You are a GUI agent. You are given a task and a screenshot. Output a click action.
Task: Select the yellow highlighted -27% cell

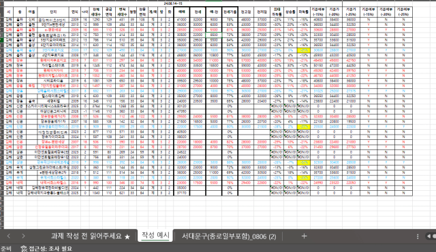(304, 127)
